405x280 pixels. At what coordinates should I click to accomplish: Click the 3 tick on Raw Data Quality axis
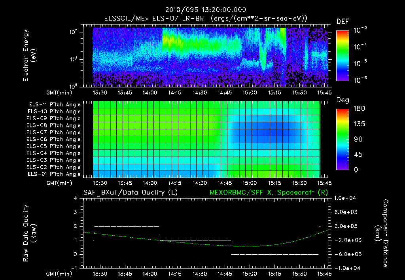pos(76,212)
